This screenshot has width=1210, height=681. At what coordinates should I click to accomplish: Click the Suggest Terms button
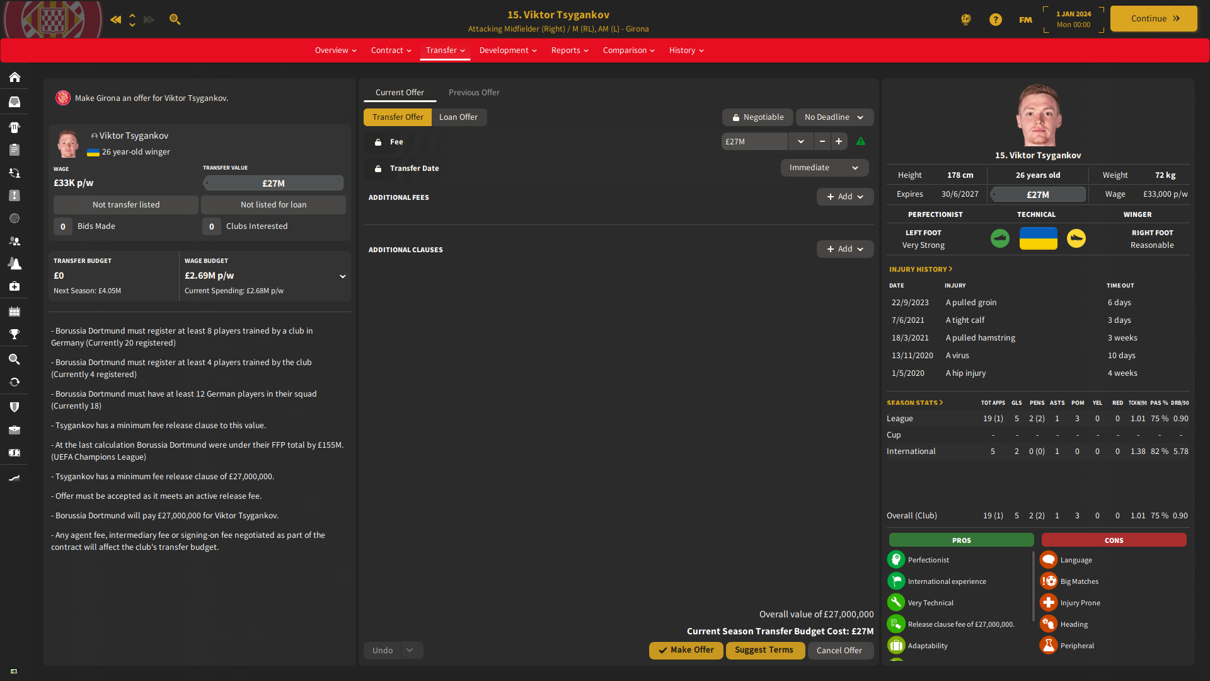point(763,650)
